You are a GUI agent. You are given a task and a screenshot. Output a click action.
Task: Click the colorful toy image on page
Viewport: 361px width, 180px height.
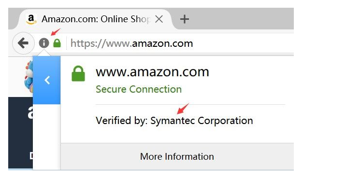pyautogui.click(x=29, y=77)
